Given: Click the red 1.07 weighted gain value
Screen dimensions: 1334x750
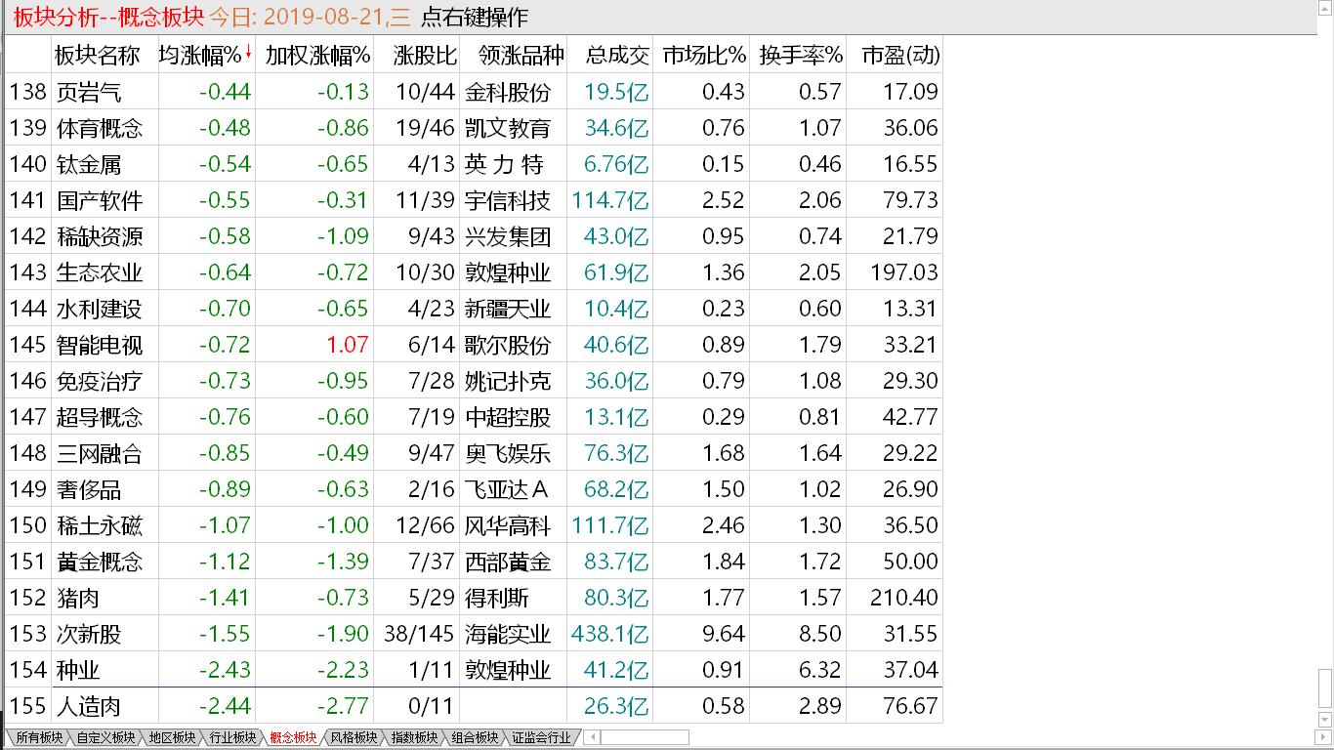Looking at the screenshot, I should click(349, 345).
